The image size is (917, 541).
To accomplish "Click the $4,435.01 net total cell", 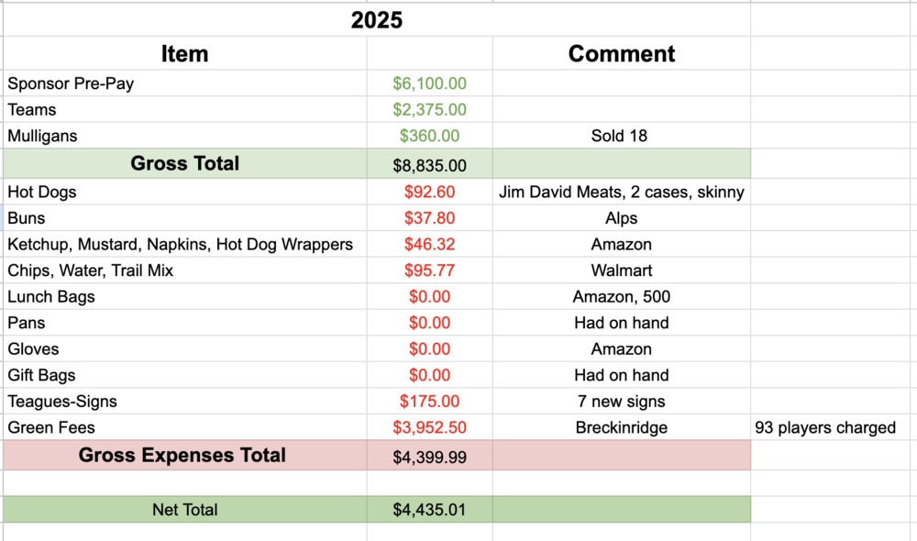I will [x=429, y=510].
